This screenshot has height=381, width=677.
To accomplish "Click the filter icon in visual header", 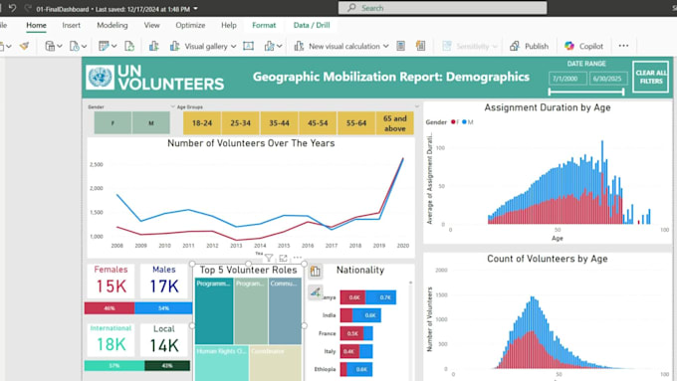I will coord(269,258).
